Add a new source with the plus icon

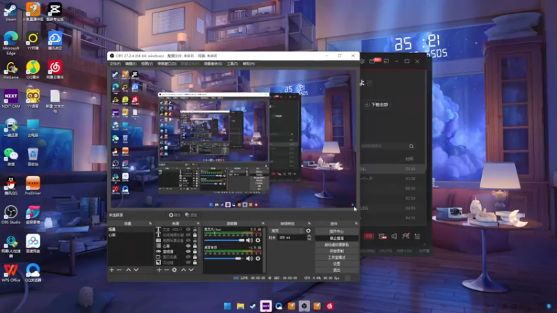pos(159,270)
